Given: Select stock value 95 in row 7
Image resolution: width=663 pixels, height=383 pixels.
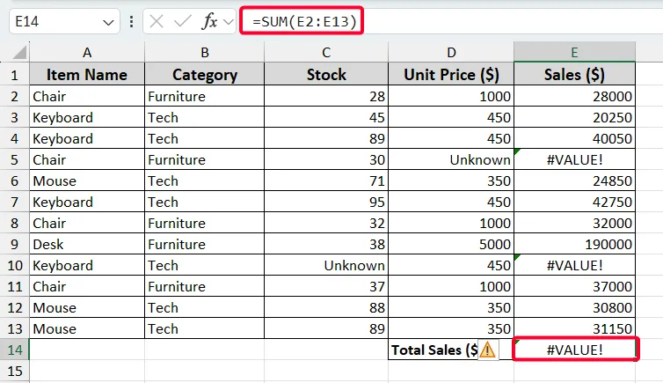Looking at the screenshot, I should (326, 202).
